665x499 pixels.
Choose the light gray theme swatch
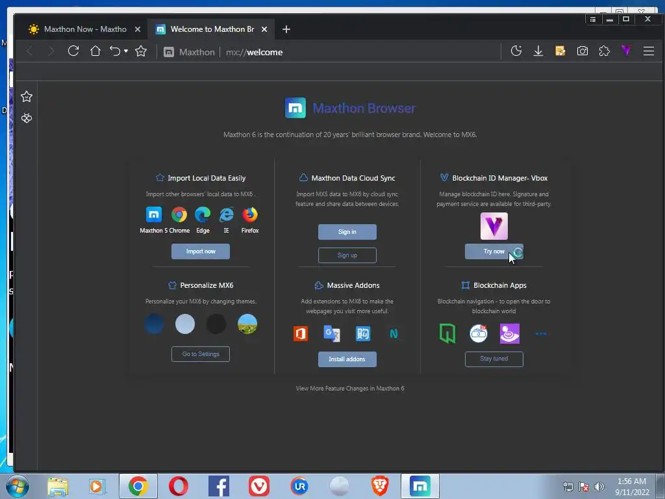185,324
